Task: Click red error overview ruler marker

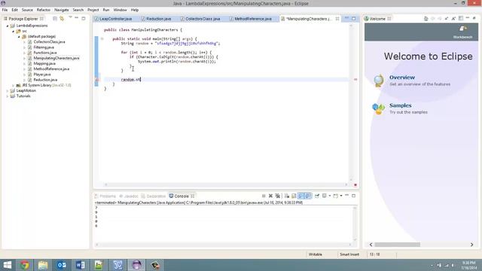Action: click(x=355, y=80)
